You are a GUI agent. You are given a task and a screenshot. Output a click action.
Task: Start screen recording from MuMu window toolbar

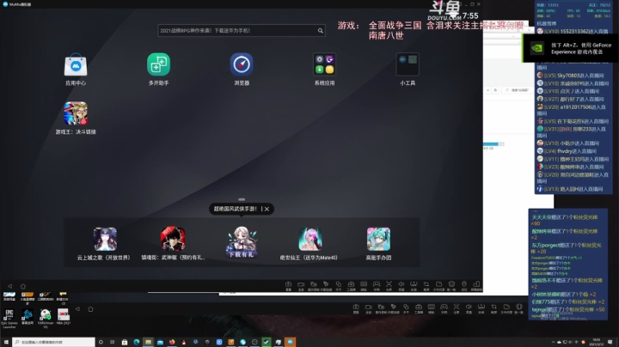tap(301, 285)
